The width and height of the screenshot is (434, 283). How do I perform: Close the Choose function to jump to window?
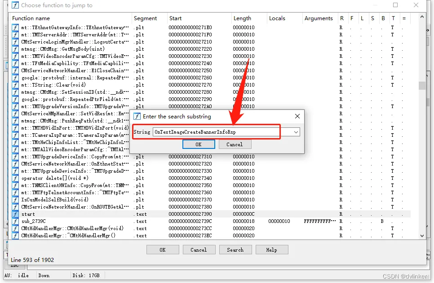click(416, 5)
